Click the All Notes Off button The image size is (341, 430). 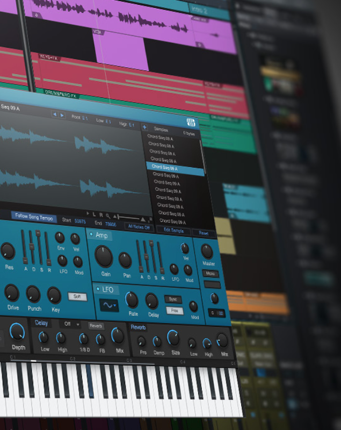point(139,227)
